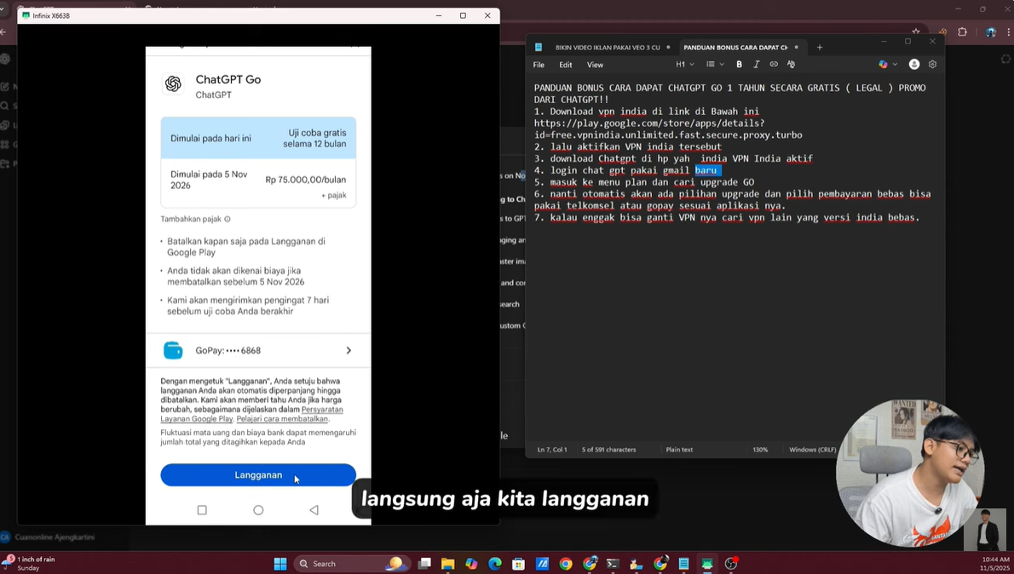The image size is (1014, 574).
Task: Expand the H1 heading dropdown
Action: 685,64
